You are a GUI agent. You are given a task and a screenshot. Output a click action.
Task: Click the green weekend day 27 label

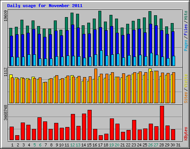[x=156, y=145]
